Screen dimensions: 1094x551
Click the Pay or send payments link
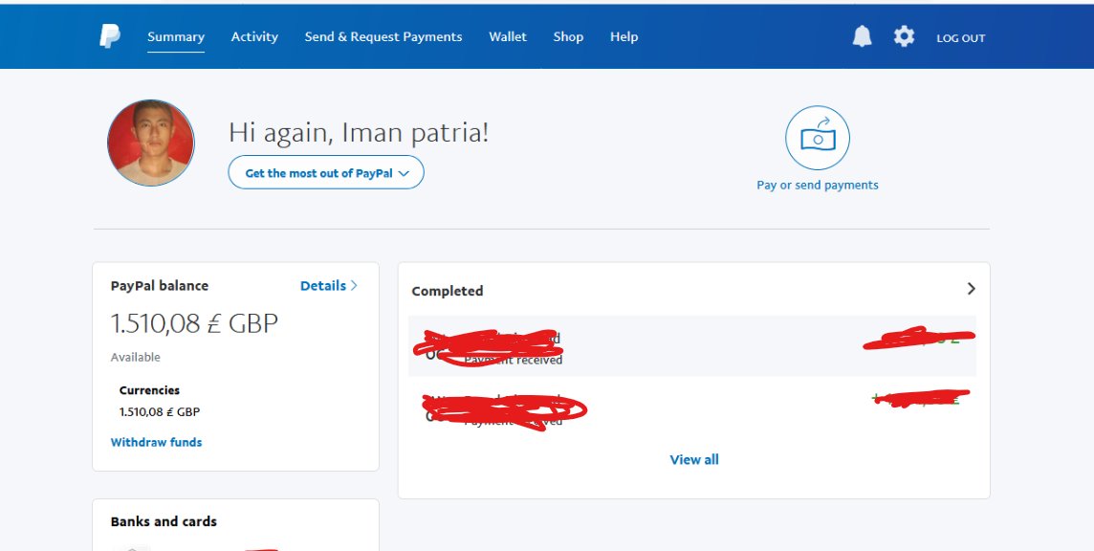817,185
